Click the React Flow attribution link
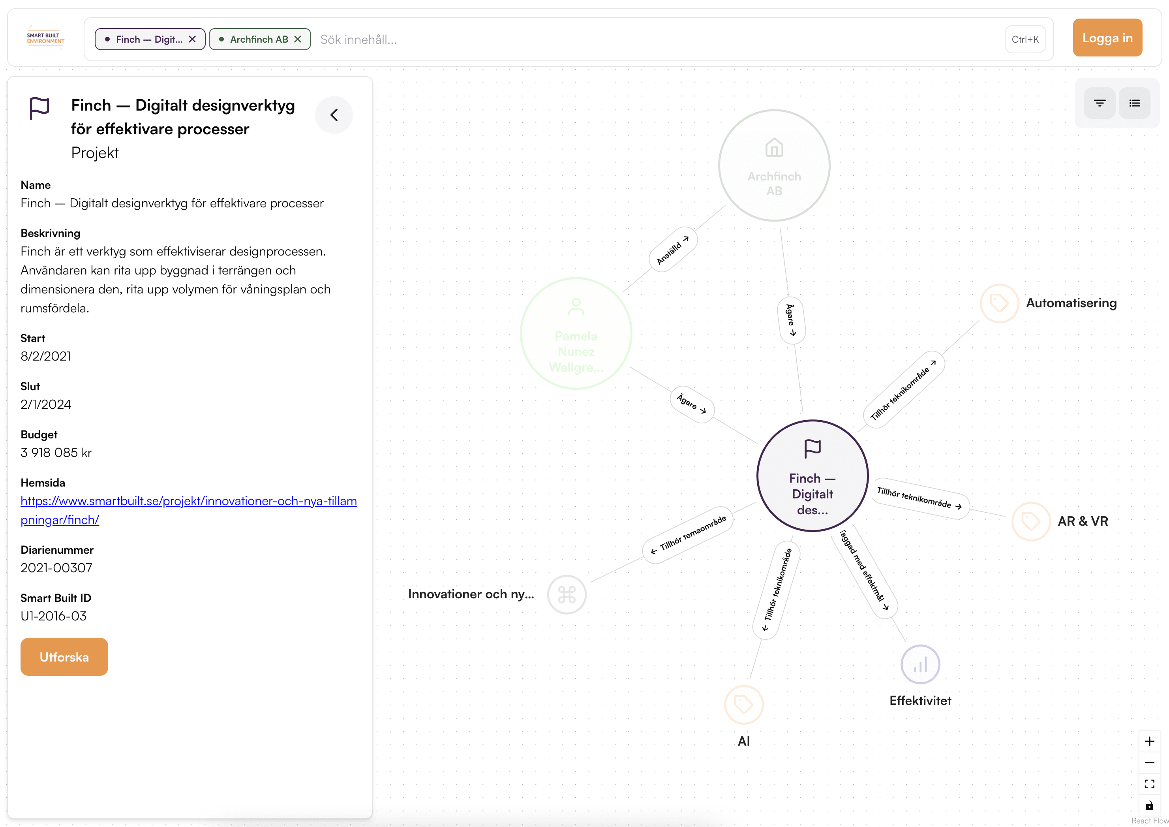This screenshot has height=827, width=1169. [1150, 820]
